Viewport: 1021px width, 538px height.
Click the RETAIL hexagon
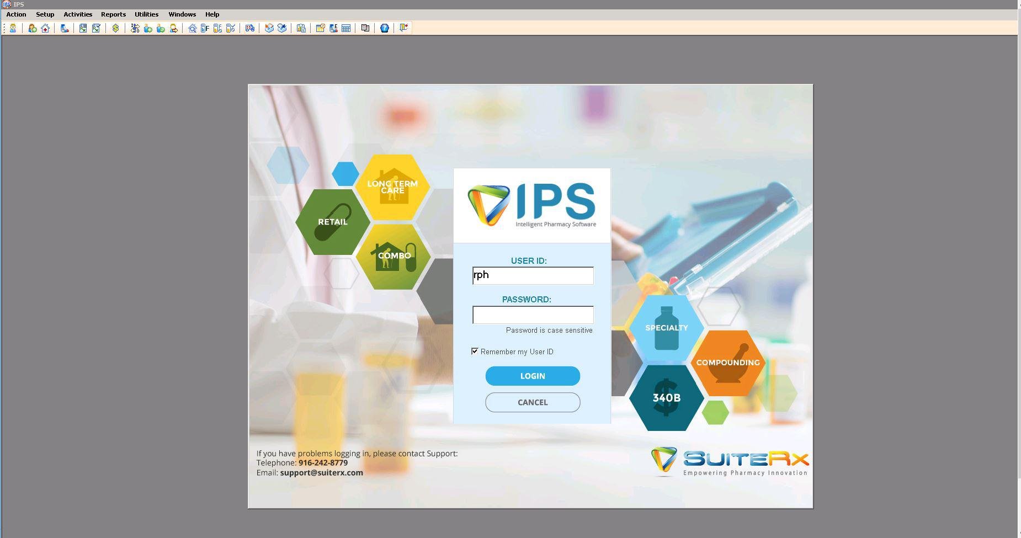[x=333, y=222]
